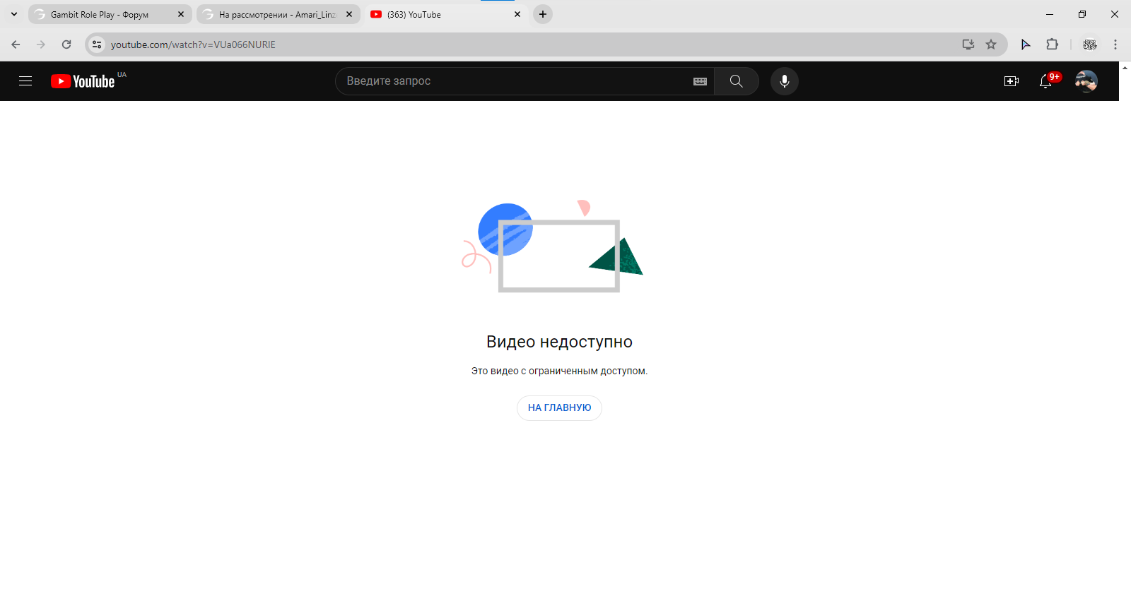The width and height of the screenshot is (1131, 596).
Task: Open the Create video icon
Action: (1012, 81)
